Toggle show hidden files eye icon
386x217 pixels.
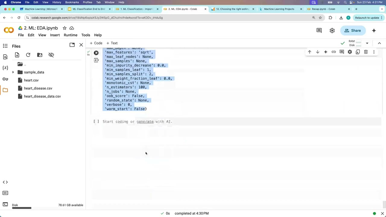click(x=51, y=55)
